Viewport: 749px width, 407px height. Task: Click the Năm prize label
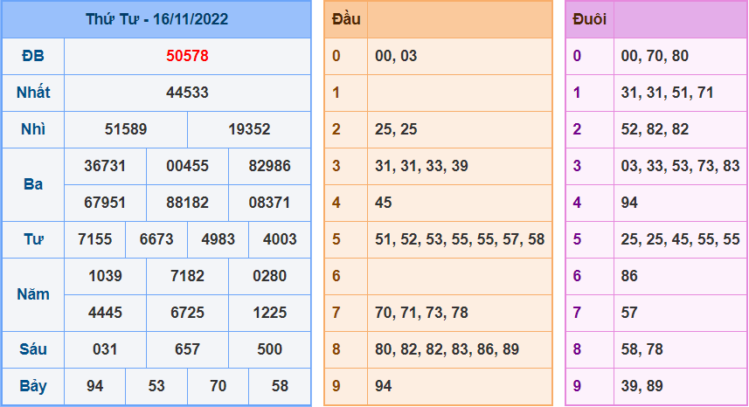[33, 294]
